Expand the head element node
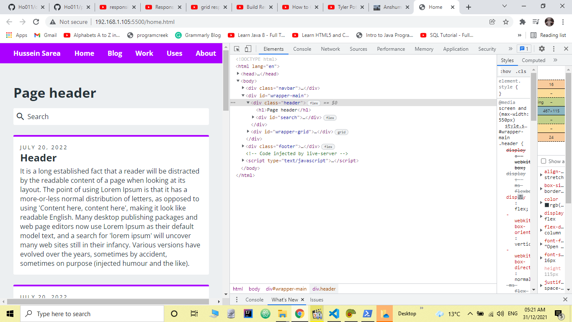This screenshot has height=322, width=572. pyautogui.click(x=238, y=73)
